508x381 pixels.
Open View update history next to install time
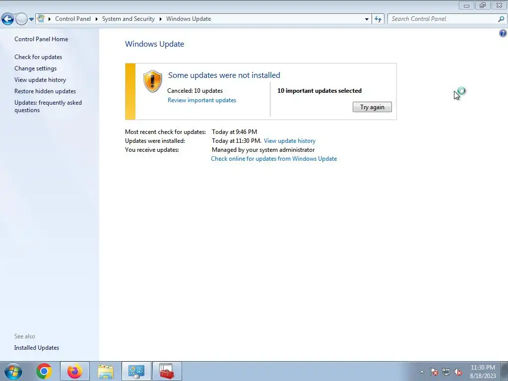pyautogui.click(x=290, y=140)
